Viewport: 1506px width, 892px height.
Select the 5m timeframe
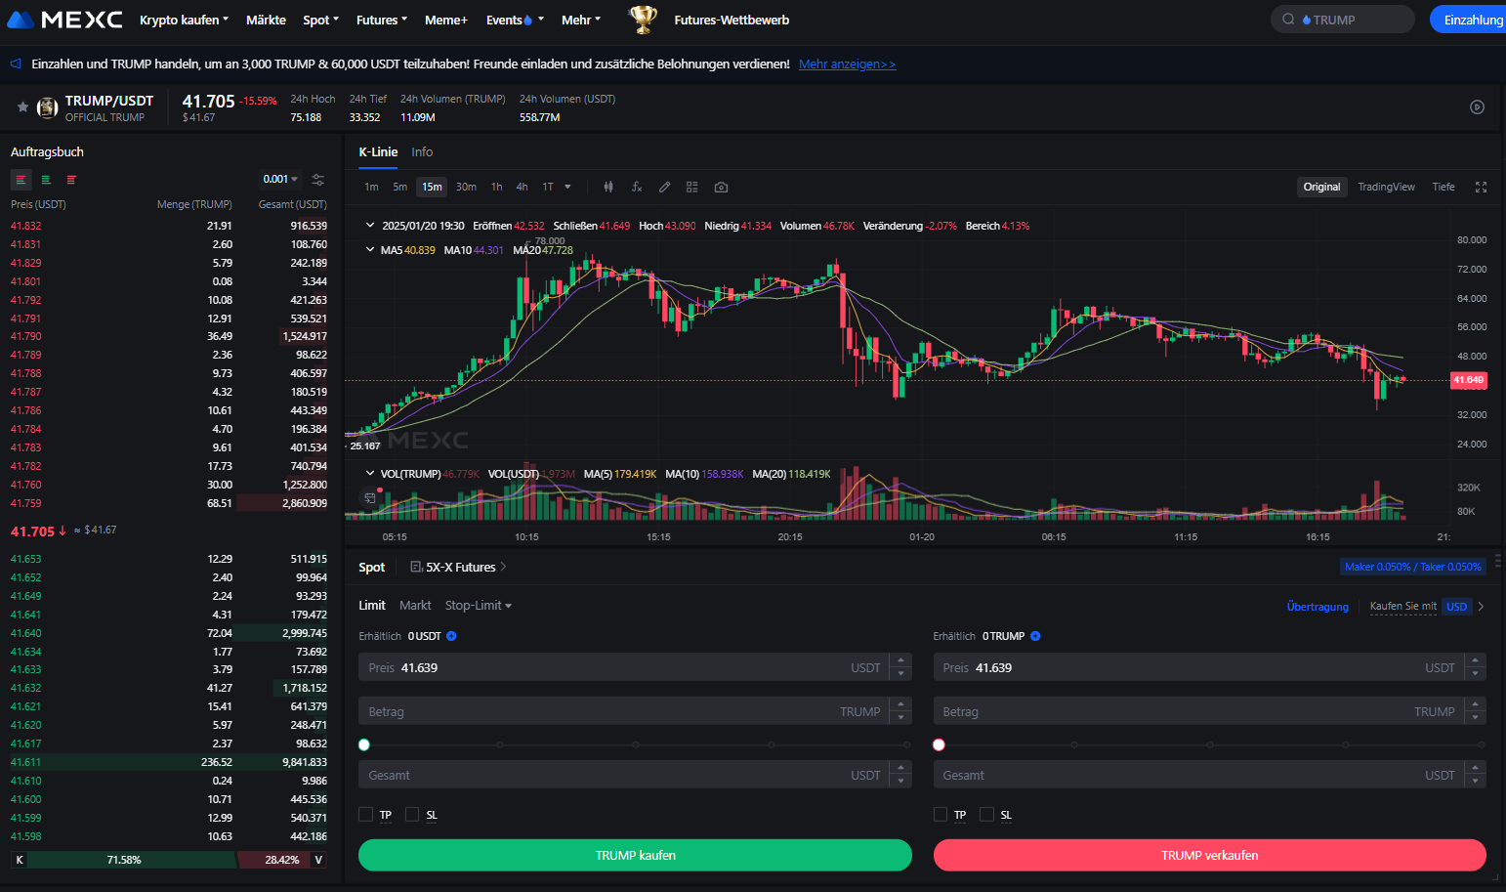399,187
